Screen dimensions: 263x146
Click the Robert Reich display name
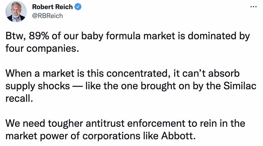click(x=52, y=7)
